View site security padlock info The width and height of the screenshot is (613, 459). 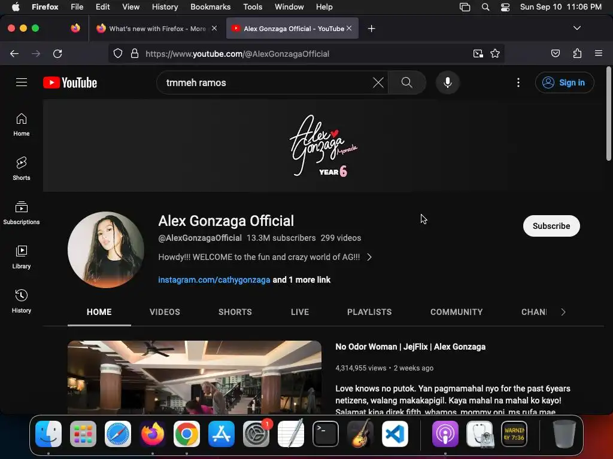(x=135, y=53)
